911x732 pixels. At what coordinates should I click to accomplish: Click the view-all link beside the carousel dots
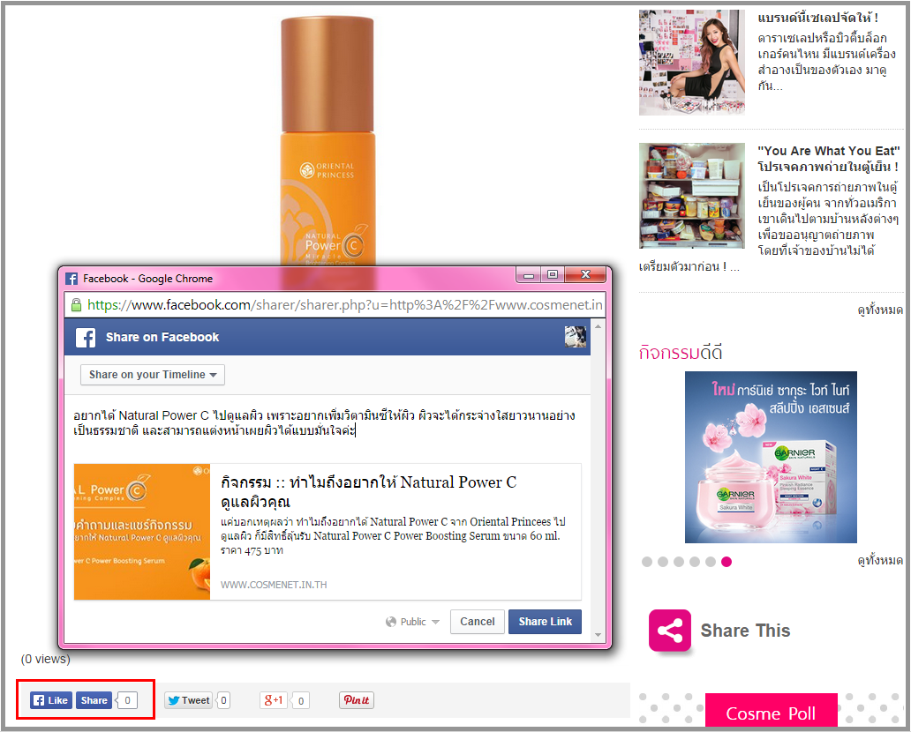click(x=880, y=560)
